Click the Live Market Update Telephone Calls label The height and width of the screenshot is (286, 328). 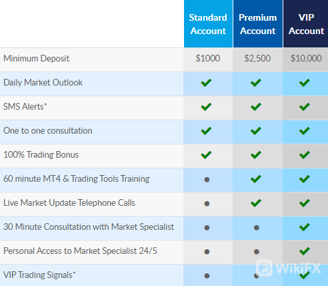(69, 203)
